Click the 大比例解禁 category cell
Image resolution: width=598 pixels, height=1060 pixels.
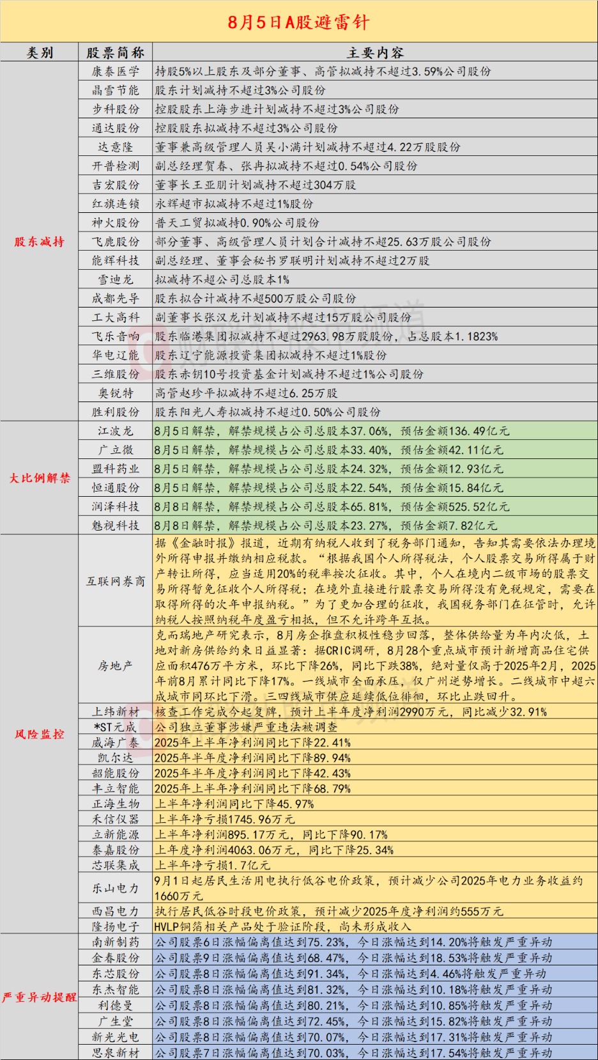[40, 478]
